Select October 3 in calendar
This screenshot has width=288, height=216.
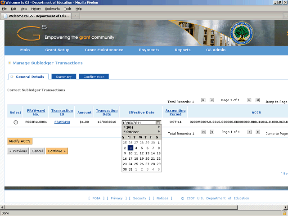130,148
